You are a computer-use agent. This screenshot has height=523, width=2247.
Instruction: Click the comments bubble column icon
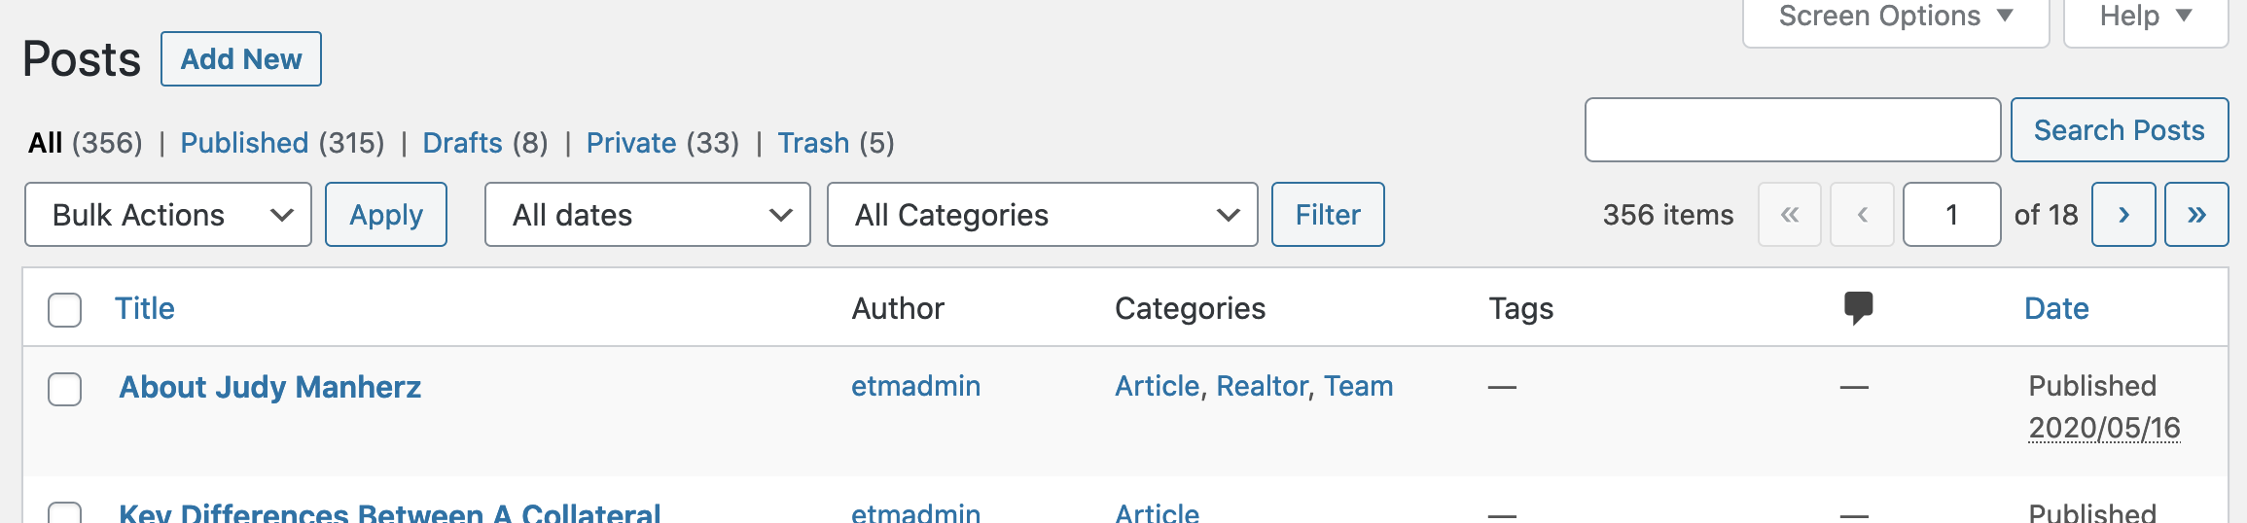[x=1858, y=308]
